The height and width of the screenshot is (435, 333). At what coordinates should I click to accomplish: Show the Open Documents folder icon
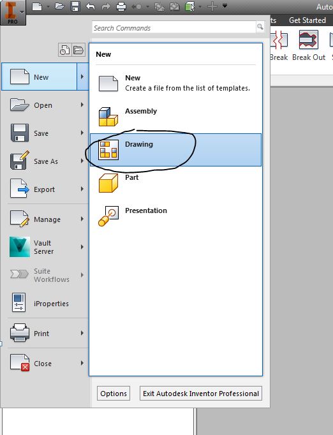tap(78, 50)
